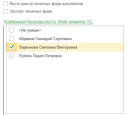Click blank space right of Абрамов name
The image size is (128, 115).
click(x=98, y=39)
